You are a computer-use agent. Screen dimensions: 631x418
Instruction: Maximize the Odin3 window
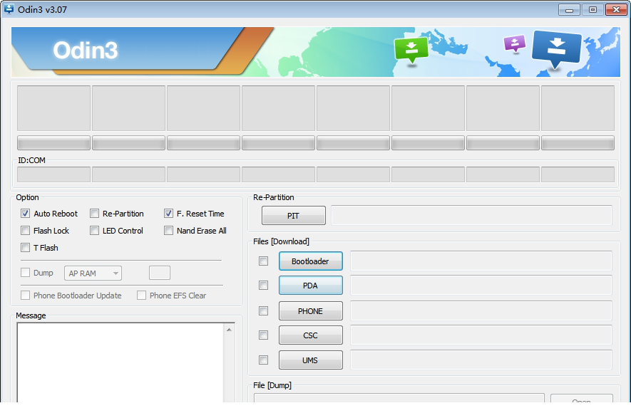[x=592, y=10]
